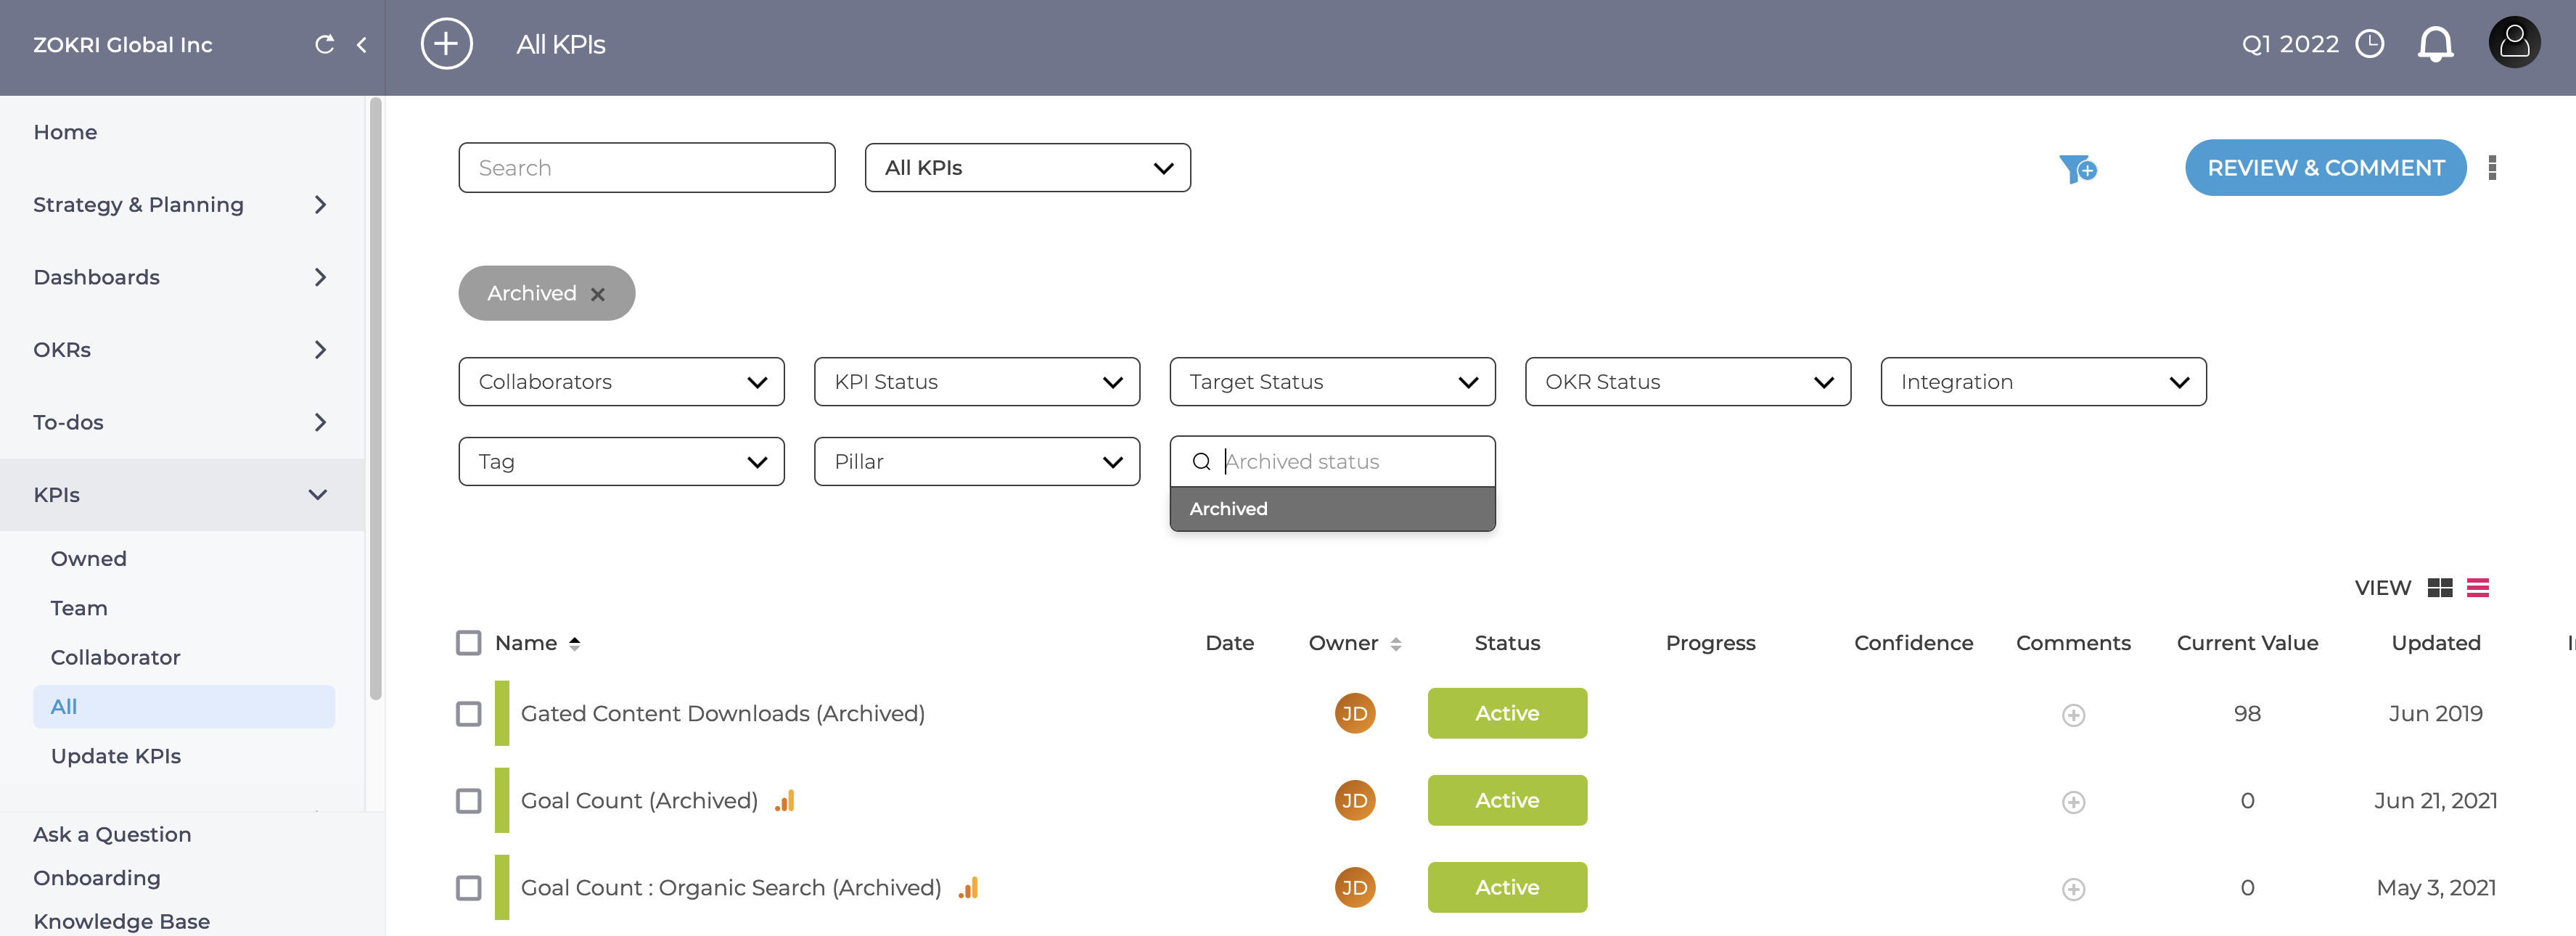The height and width of the screenshot is (936, 2576).
Task: Open the All KPIs dropdown
Action: point(1027,168)
